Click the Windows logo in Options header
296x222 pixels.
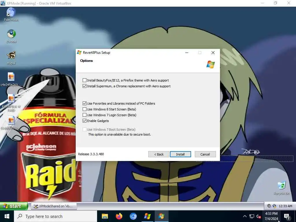pos(210,64)
